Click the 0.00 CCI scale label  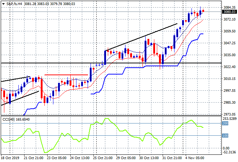coord(226,148)
